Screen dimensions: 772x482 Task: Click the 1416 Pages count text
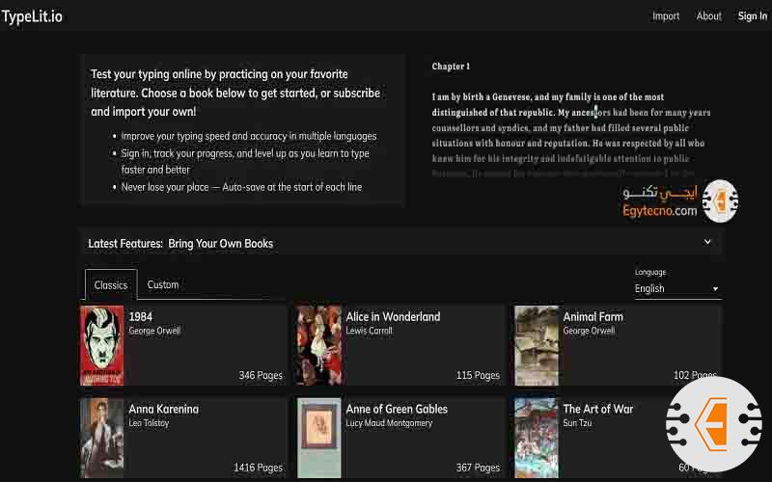(258, 468)
